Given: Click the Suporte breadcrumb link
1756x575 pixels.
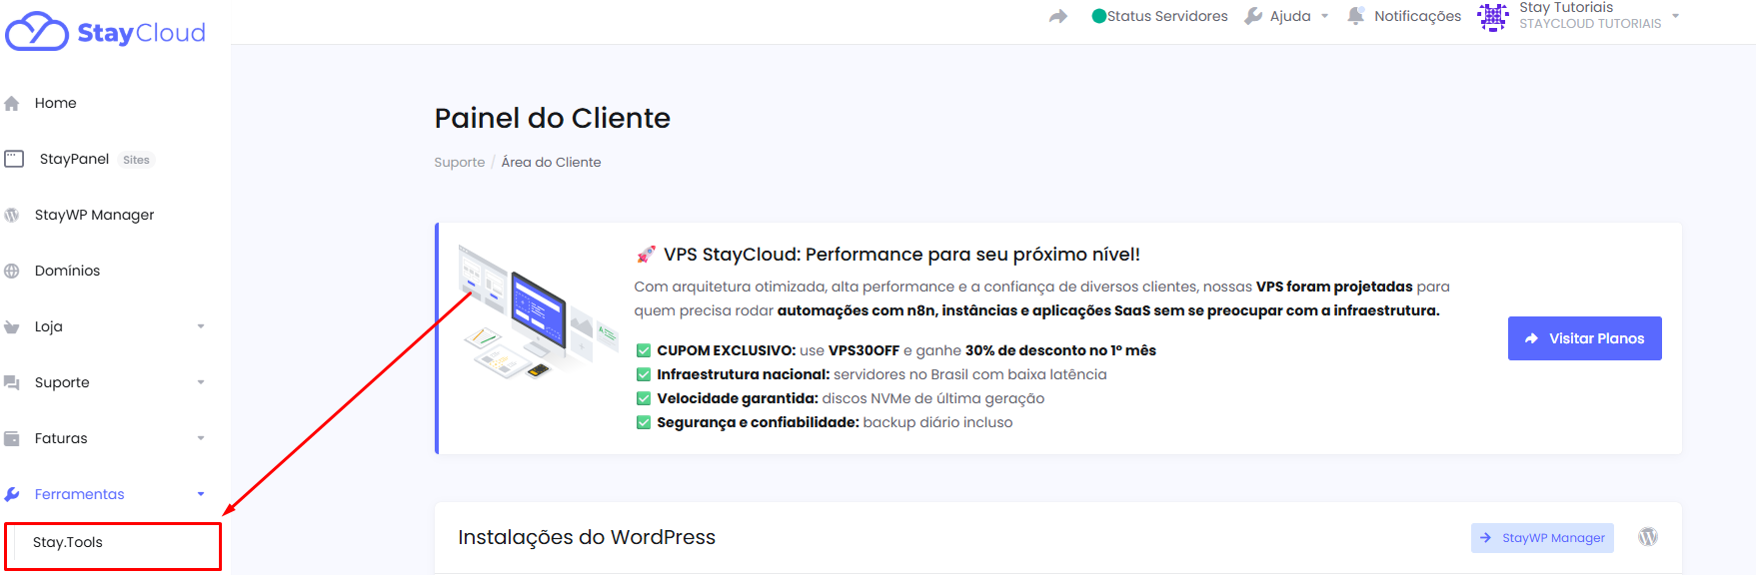Looking at the screenshot, I should [x=459, y=163].
